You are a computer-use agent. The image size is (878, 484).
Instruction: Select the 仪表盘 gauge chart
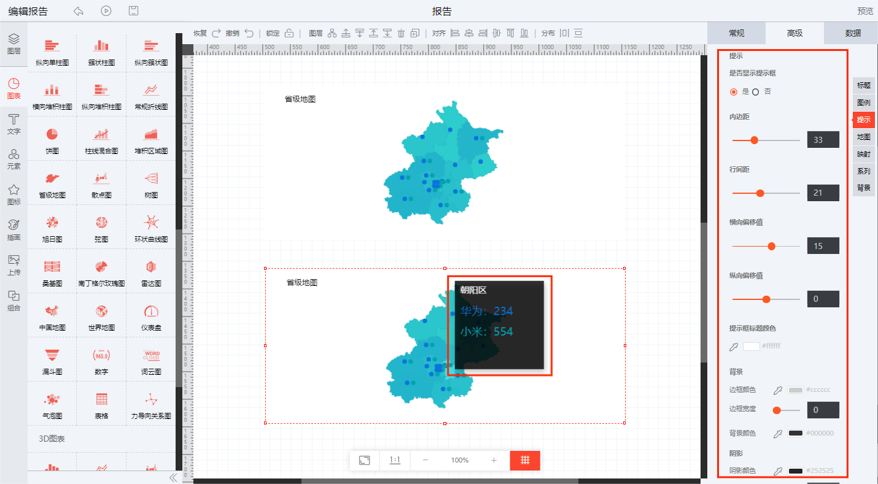point(151,317)
